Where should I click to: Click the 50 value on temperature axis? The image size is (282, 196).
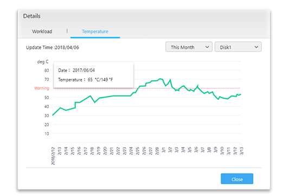coord(47,97)
